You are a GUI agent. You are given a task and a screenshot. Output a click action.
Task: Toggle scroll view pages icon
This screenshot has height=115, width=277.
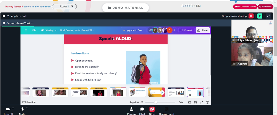(x=189, y=102)
